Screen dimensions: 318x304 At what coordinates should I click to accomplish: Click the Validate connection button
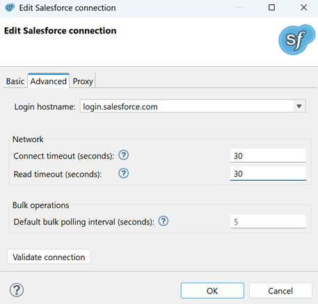coord(49,257)
